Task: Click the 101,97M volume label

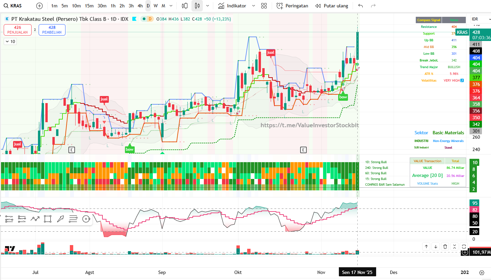Action: (x=481, y=252)
